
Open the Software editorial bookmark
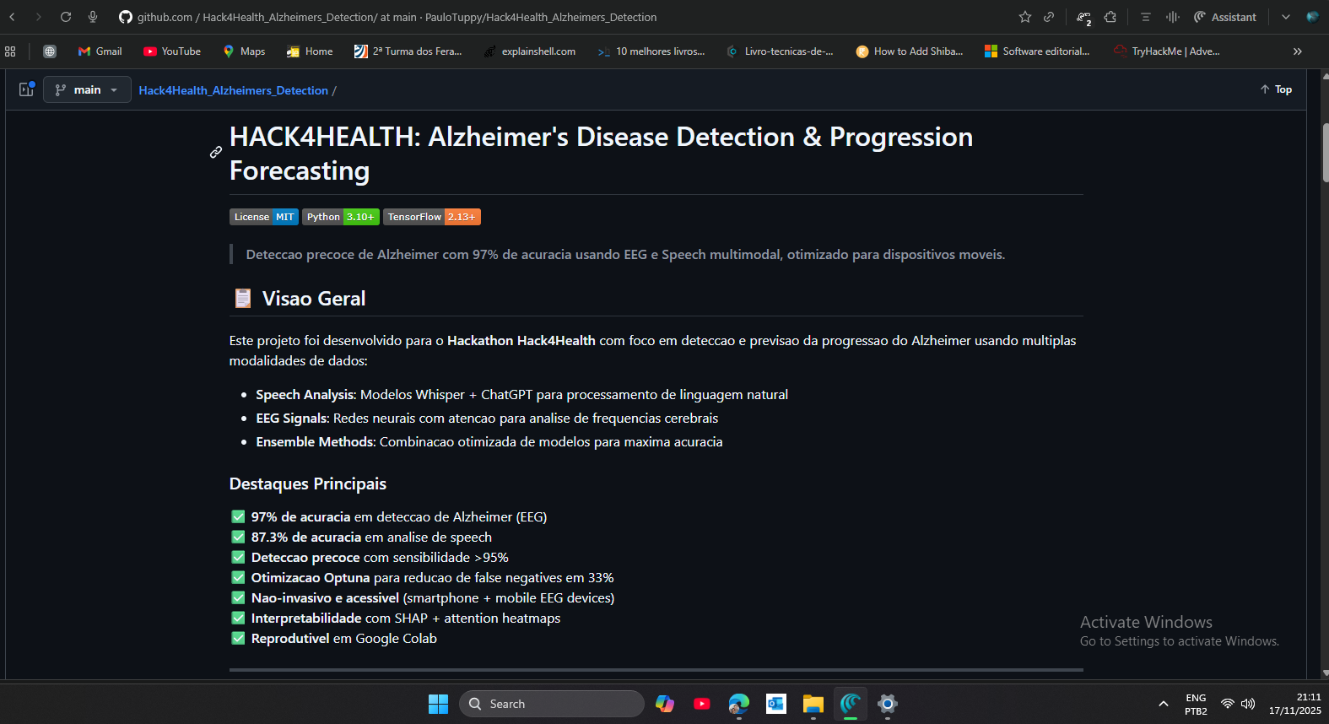[x=1038, y=51]
